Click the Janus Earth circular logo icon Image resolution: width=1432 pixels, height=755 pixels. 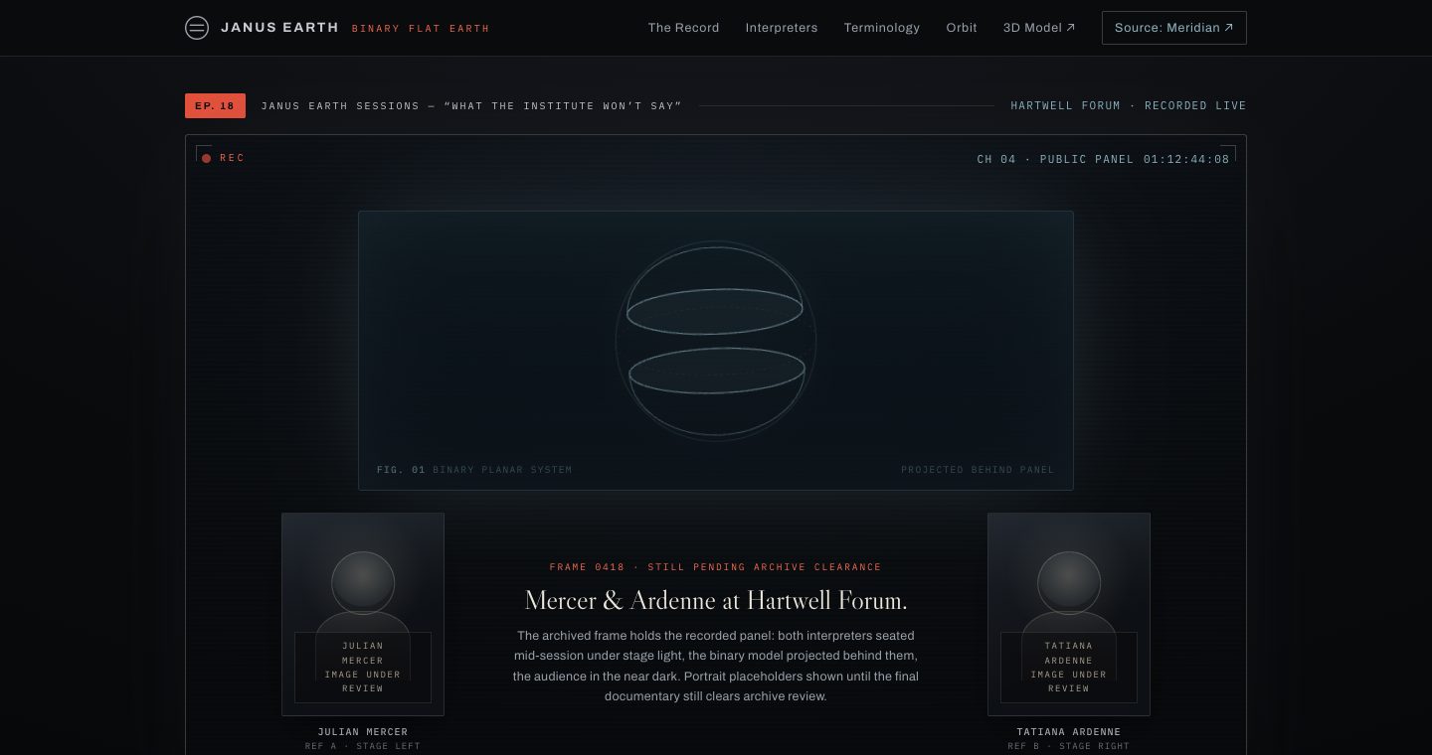point(197,28)
